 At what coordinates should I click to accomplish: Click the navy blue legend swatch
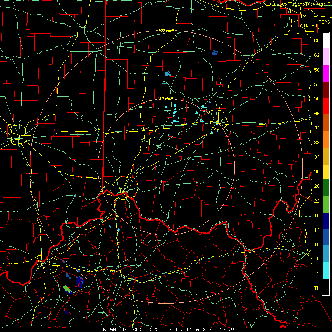[326, 221]
